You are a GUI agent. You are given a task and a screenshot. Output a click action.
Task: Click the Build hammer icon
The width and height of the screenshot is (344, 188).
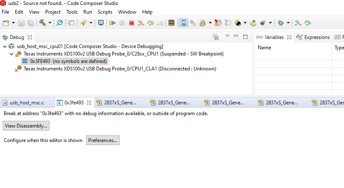(x=43, y=23)
